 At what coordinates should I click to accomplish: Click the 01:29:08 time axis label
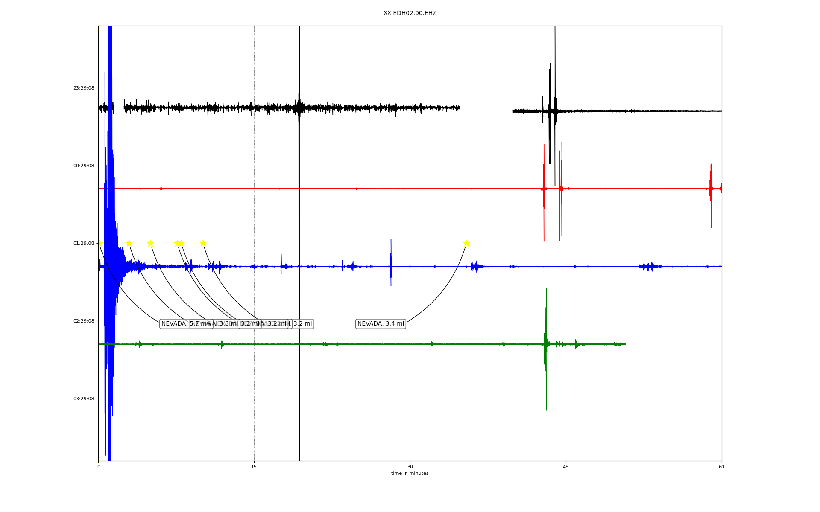[x=83, y=244]
